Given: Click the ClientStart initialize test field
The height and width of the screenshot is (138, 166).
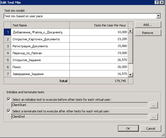Looking at the screenshot, I should pyautogui.click(x=80, y=105).
